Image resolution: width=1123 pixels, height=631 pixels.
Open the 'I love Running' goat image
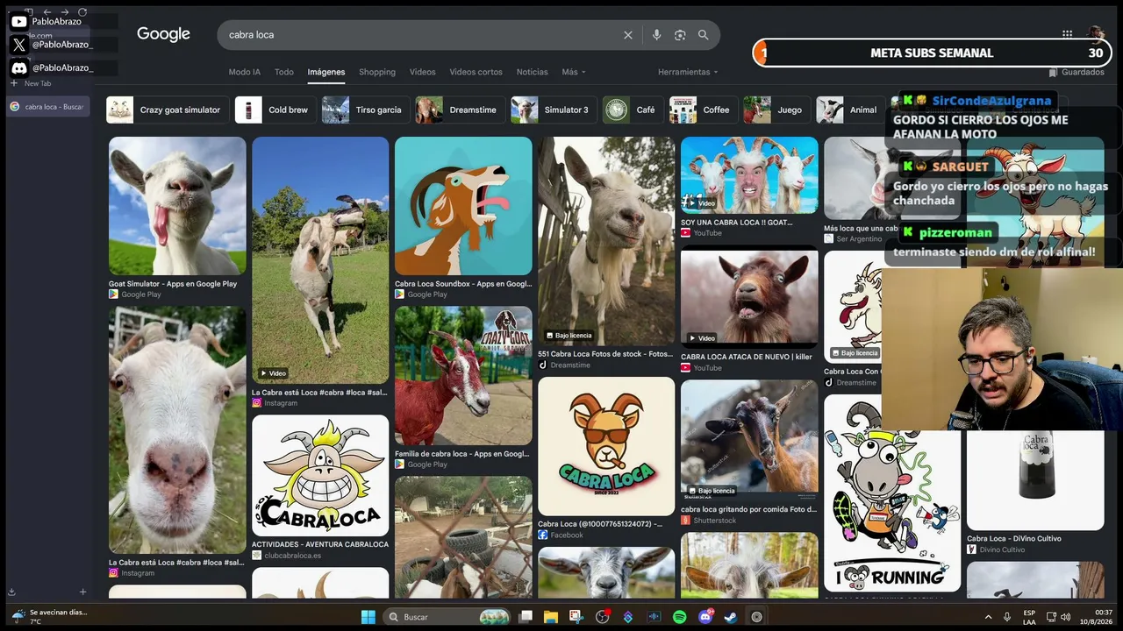pos(892,493)
